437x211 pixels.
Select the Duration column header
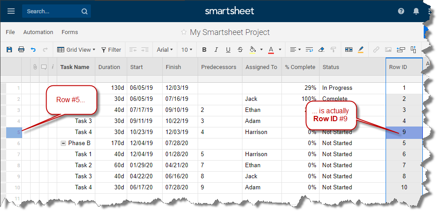pyautogui.click(x=111, y=67)
